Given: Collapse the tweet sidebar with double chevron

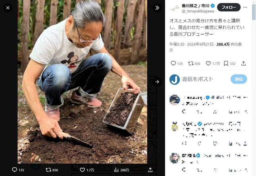Looking at the screenshot, I should pos(157,8).
